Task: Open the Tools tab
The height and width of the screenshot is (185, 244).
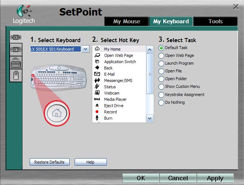Action: tap(216, 21)
